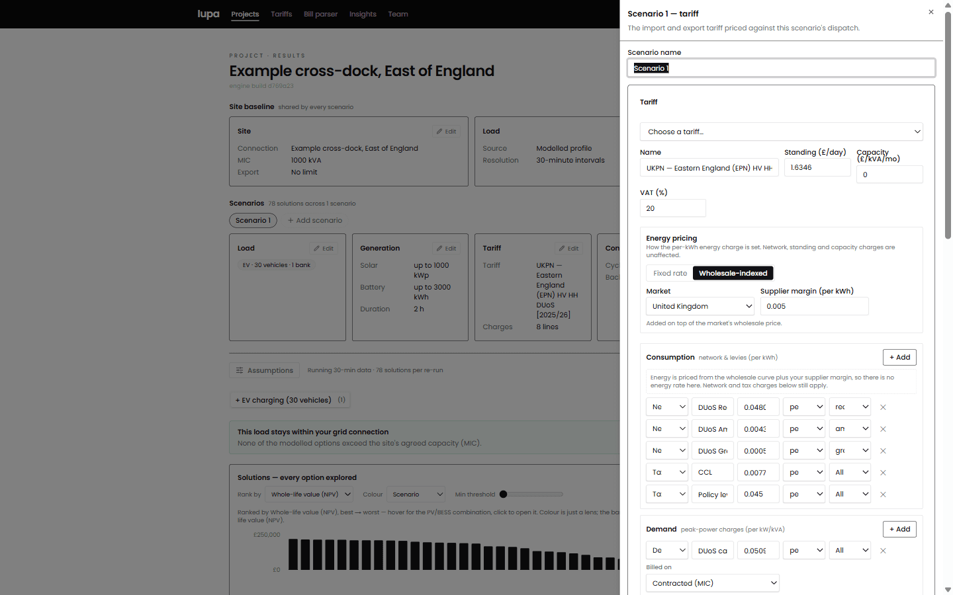This screenshot has width=953, height=595.
Task: Focus the Scenario name input field
Action: click(x=782, y=68)
